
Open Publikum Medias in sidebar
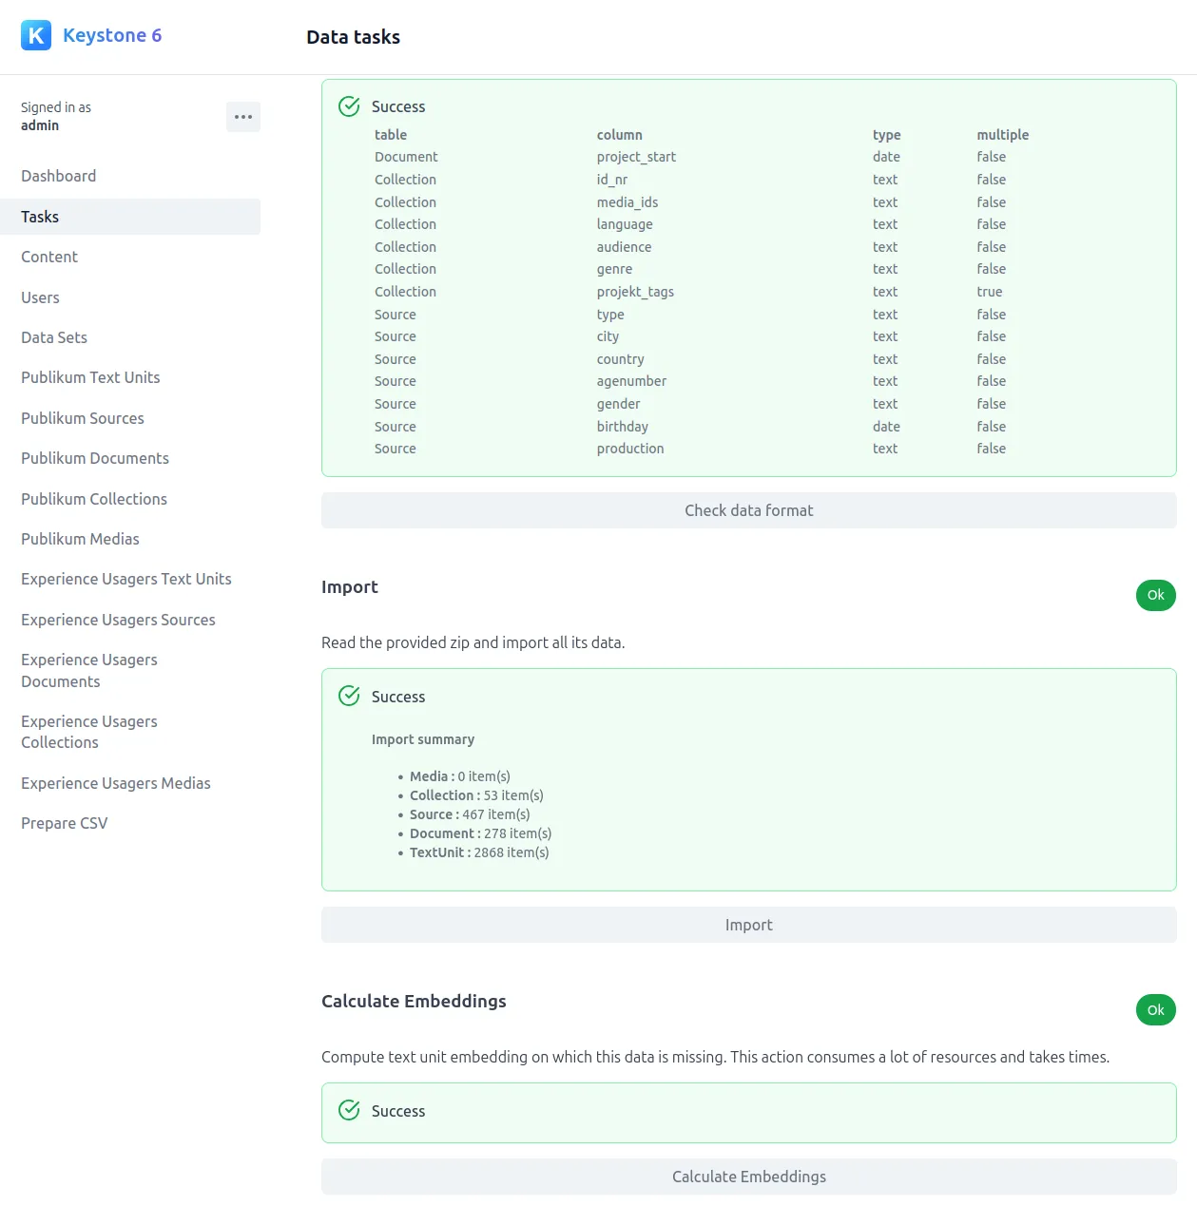pyautogui.click(x=80, y=539)
